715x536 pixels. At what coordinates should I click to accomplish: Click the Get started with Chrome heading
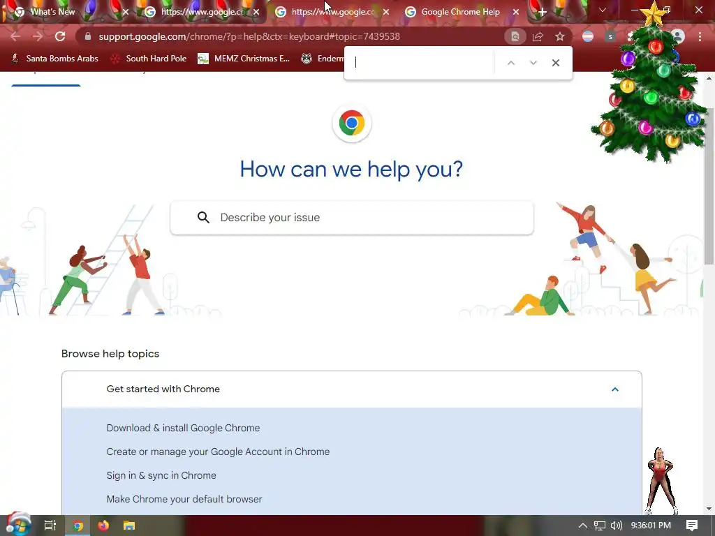[x=163, y=389]
